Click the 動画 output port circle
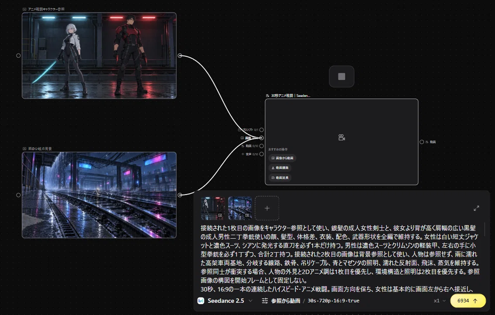Viewport: 495px width, 315px height. point(422,142)
